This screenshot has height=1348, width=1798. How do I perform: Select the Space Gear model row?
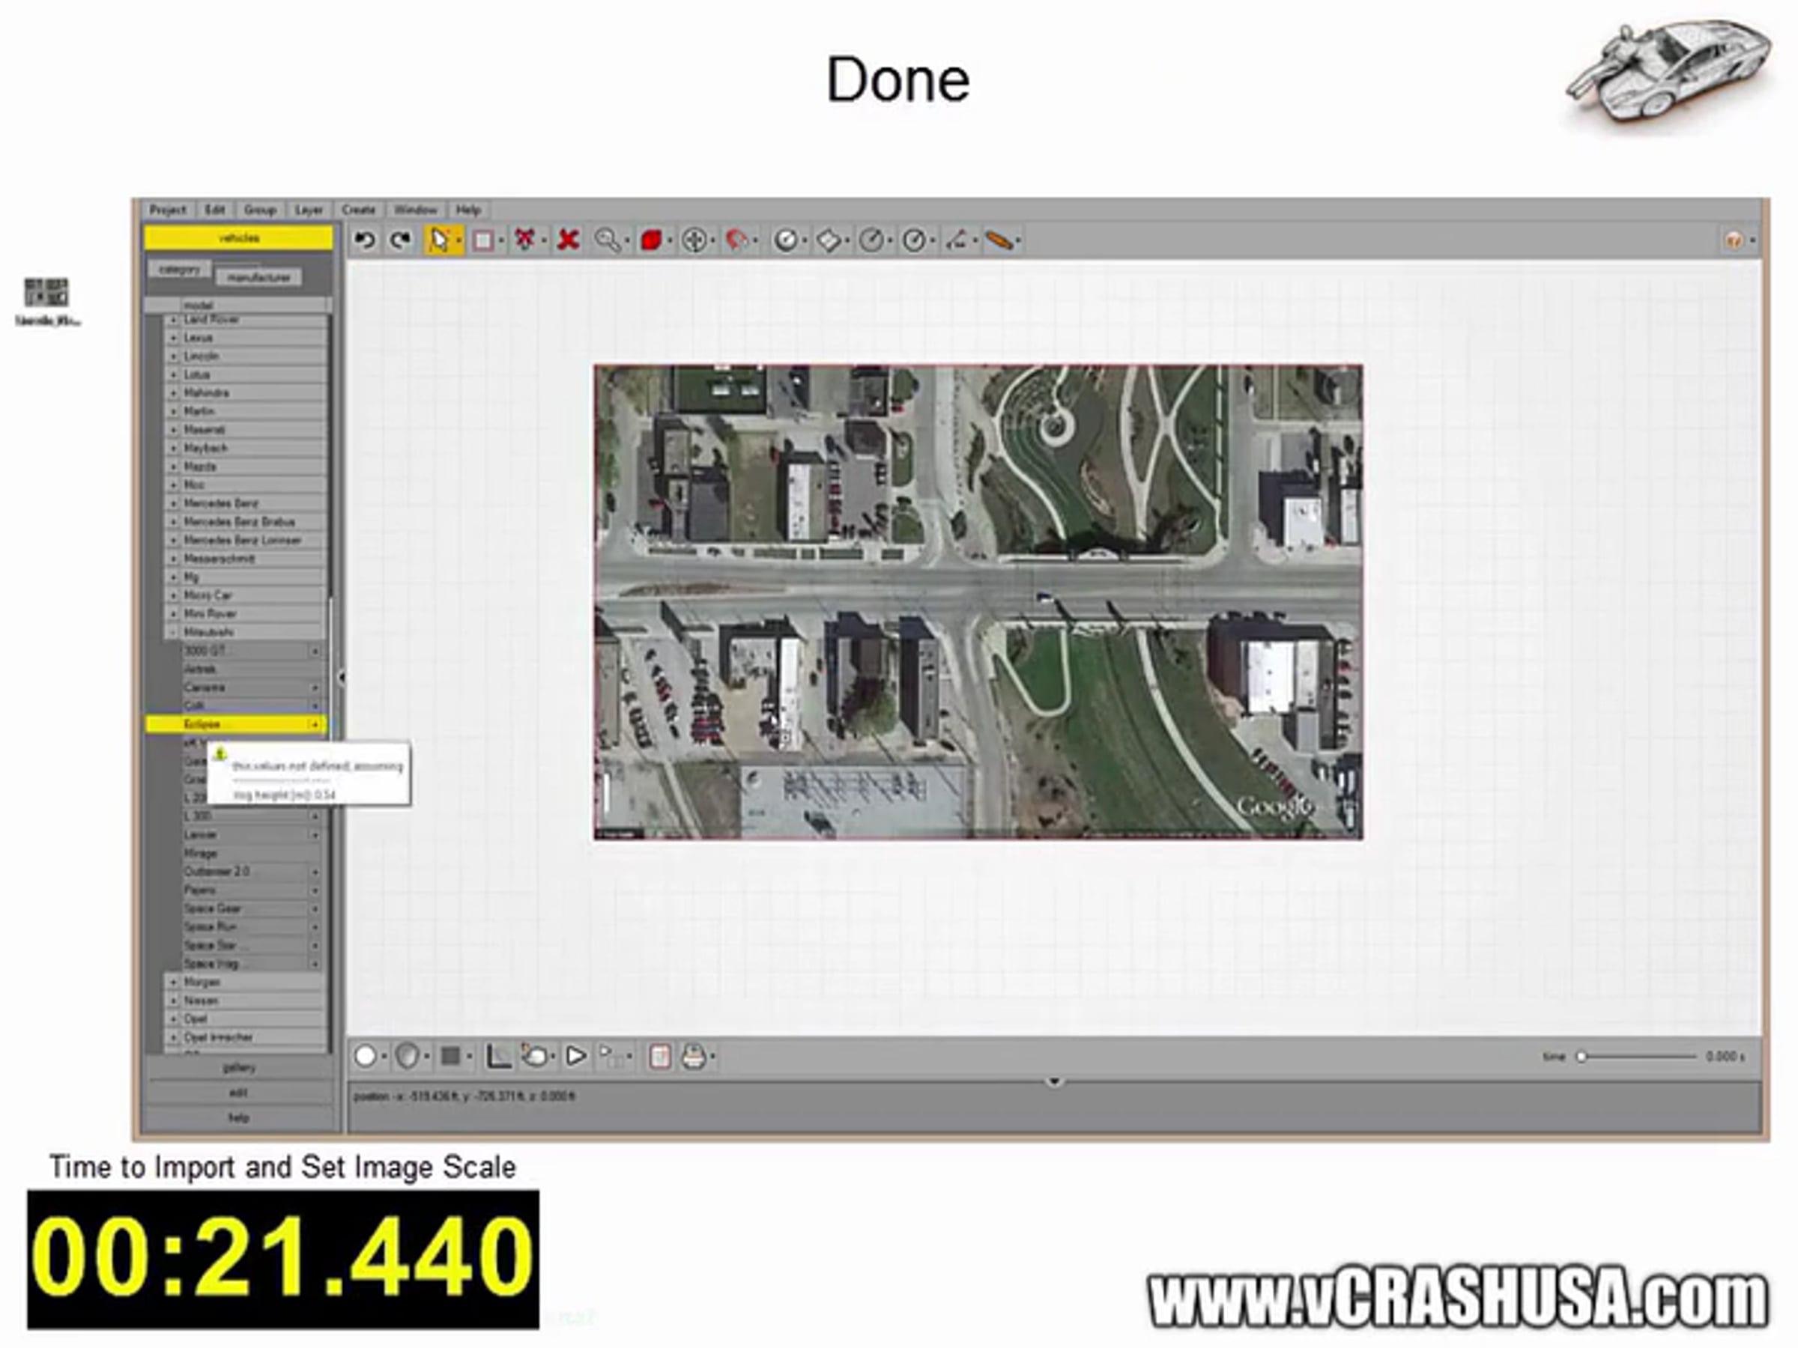tap(254, 908)
